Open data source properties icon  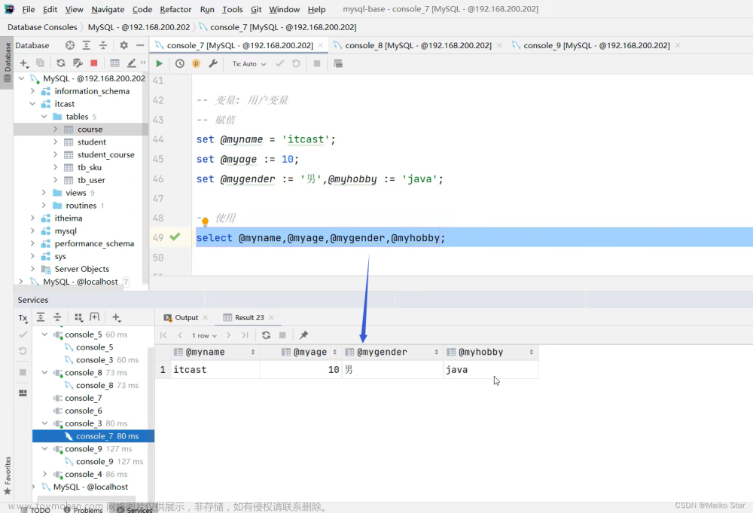tap(78, 63)
